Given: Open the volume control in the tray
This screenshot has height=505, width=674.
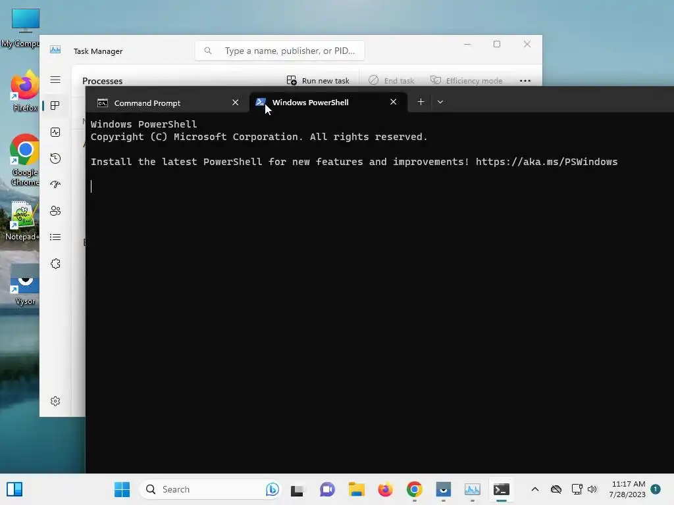Looking at the screenshot, I should [x=592, y=489].
